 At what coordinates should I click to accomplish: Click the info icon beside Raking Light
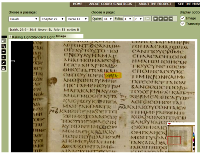pos(10,37)
